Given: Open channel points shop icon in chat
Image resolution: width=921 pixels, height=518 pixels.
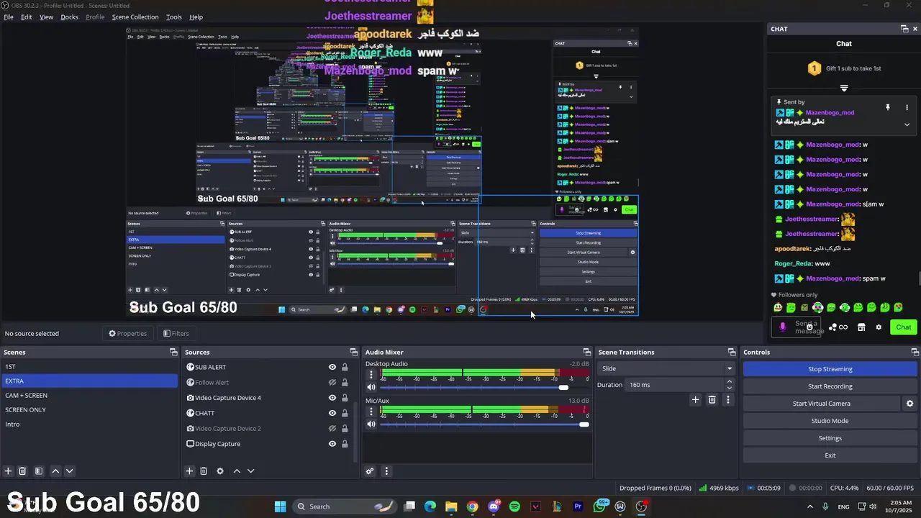Looking at the screenshot, I should click(x=861, y=327).
